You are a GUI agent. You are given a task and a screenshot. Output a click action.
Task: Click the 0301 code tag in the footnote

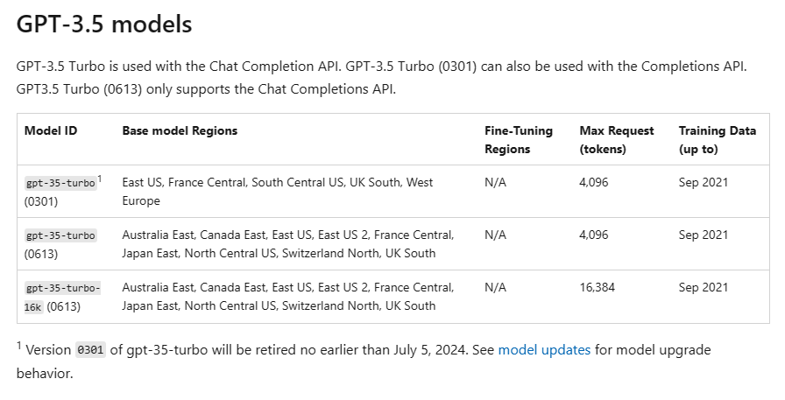click(90, 350)
